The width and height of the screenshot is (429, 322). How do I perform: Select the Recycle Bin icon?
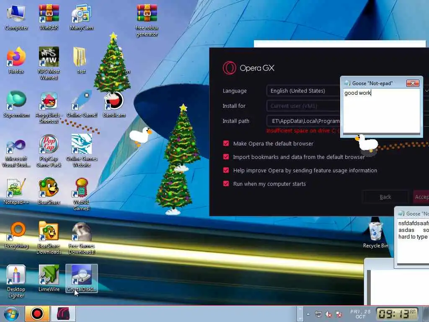coord(375,233)
